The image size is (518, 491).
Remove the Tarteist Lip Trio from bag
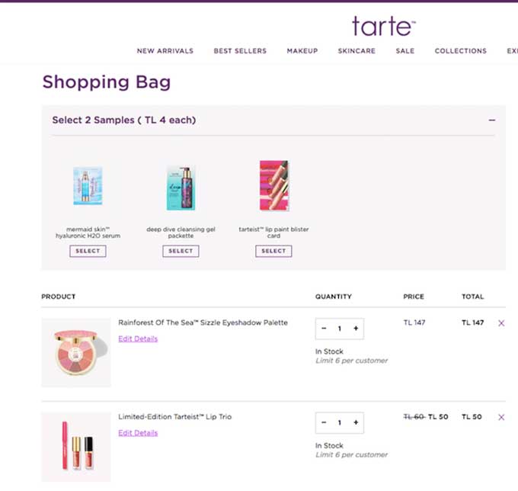[501, 417]
